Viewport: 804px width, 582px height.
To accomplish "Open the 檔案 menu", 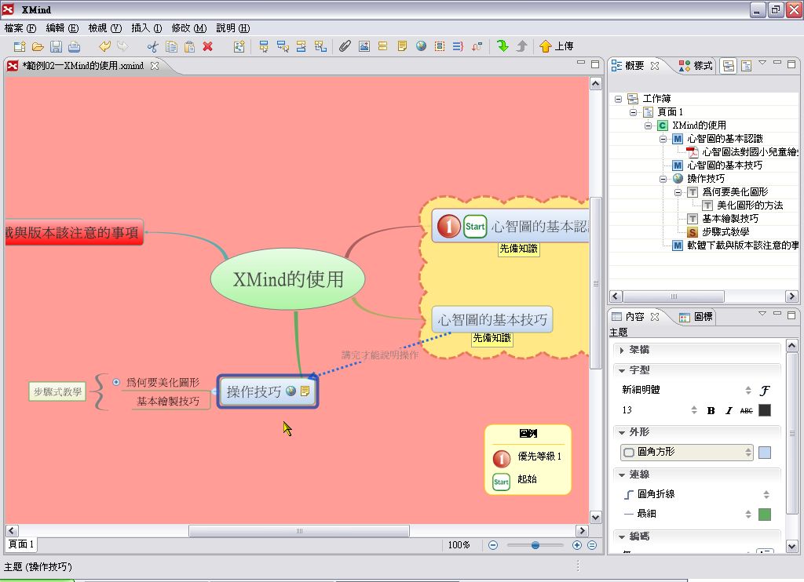I will coord(20,28).
